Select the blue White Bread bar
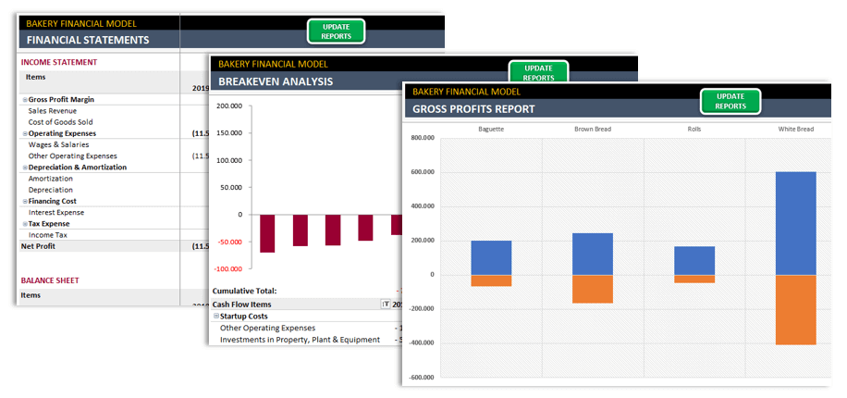The height and width of the screenshot is (398, 847). pyautogui.click(x=796, y=223)
